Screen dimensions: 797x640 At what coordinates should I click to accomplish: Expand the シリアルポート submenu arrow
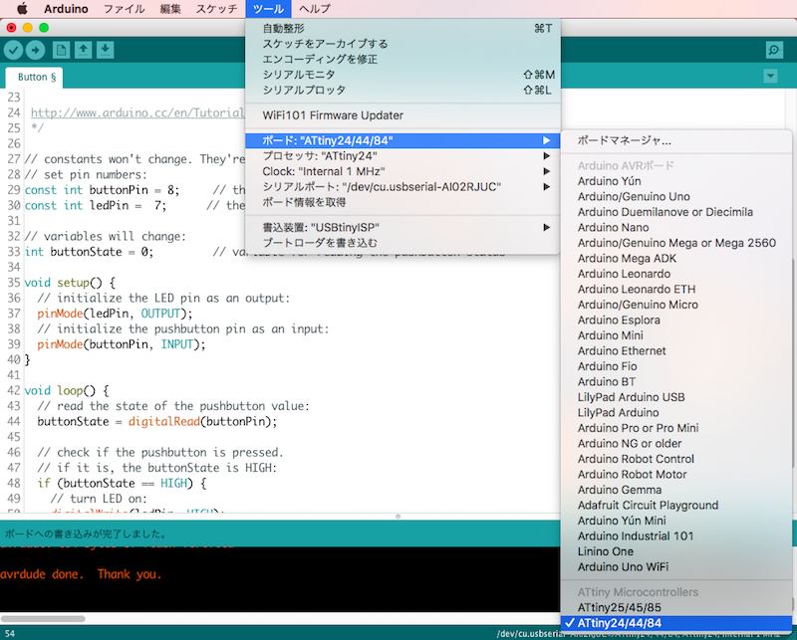click(546, 187)
